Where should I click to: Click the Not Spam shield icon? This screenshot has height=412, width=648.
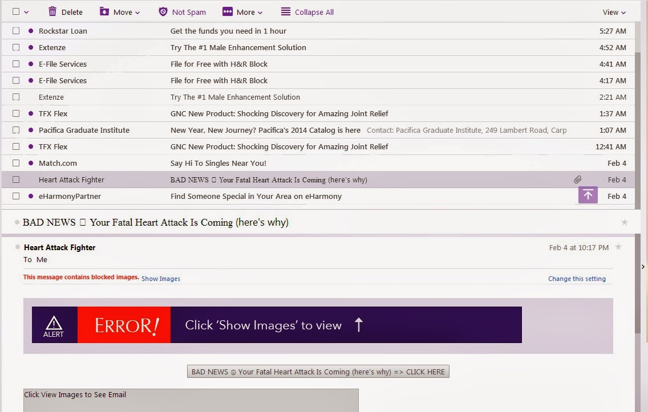tap(163, 12)
